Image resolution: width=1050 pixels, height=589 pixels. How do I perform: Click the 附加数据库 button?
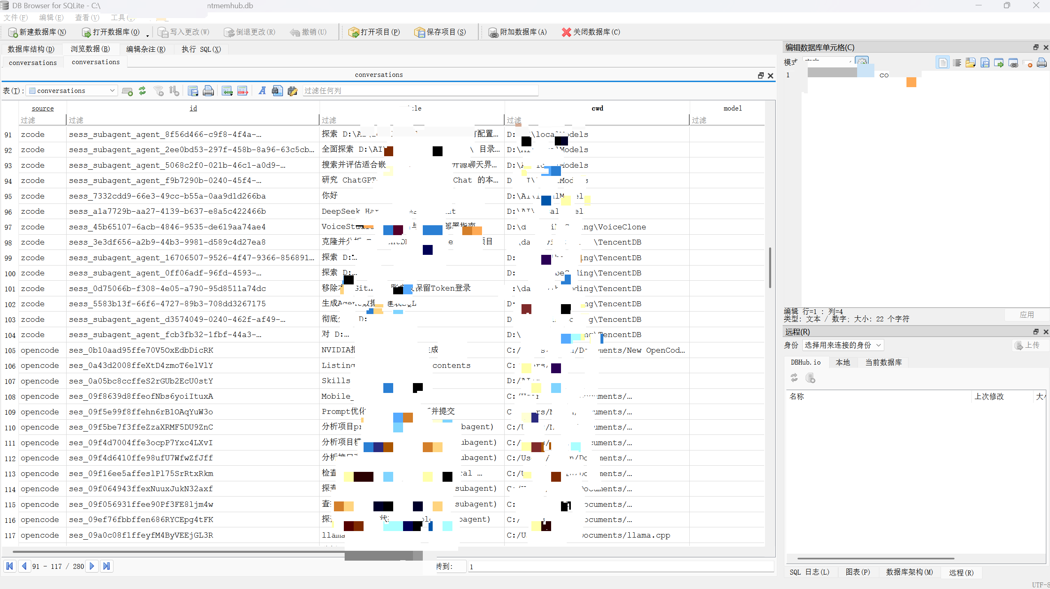coord(518,32)
